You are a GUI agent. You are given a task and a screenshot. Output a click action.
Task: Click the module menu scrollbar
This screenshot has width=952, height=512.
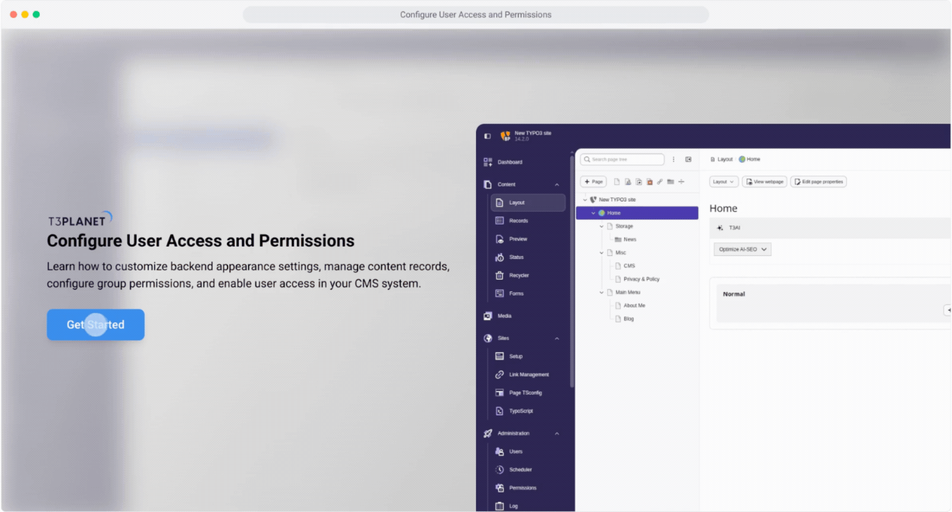572,273
